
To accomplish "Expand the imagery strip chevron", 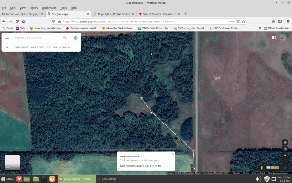I will point(285,167).
